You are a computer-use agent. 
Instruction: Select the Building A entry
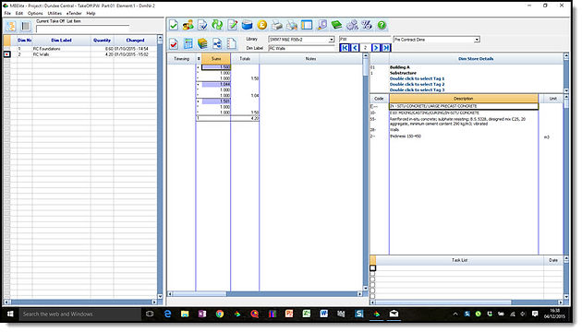click(400, 67)
